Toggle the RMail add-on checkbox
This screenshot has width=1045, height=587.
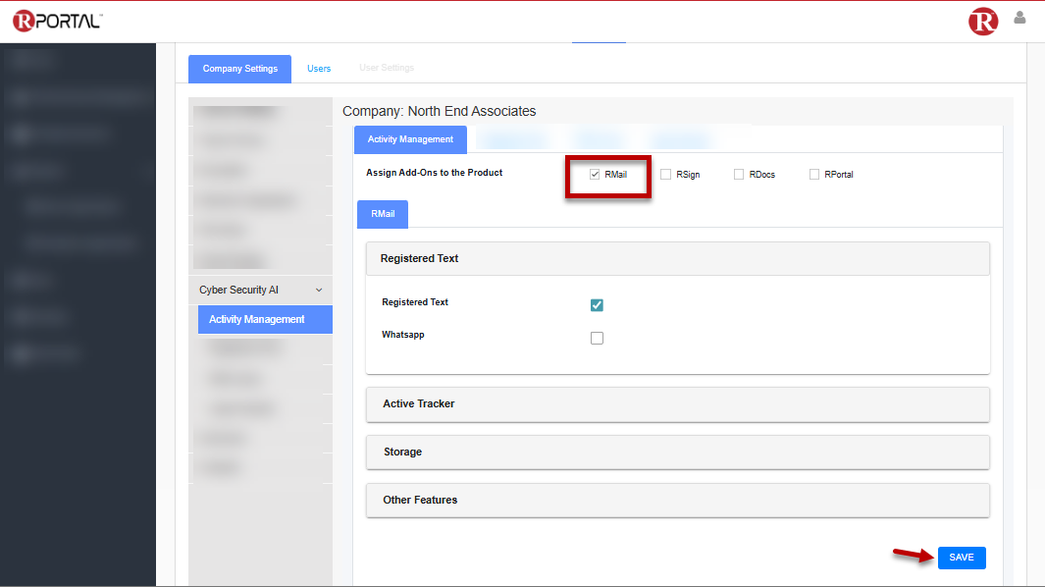pyautogui.click(x=595, y=175)
